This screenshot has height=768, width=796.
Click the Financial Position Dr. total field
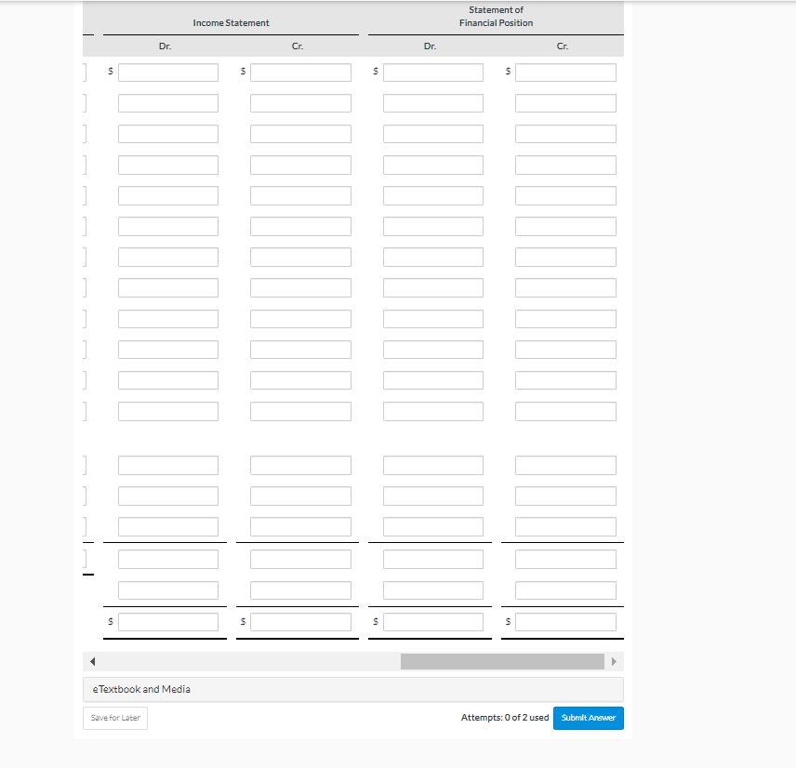tap(432, 621)
